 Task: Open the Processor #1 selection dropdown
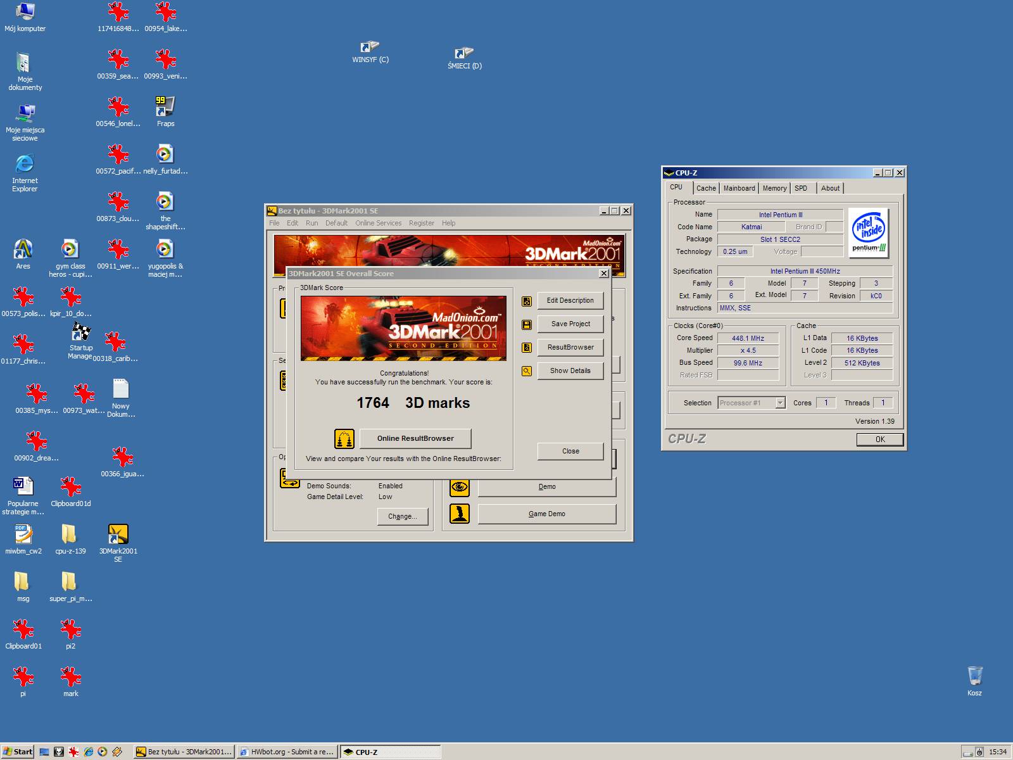[752, 403]
